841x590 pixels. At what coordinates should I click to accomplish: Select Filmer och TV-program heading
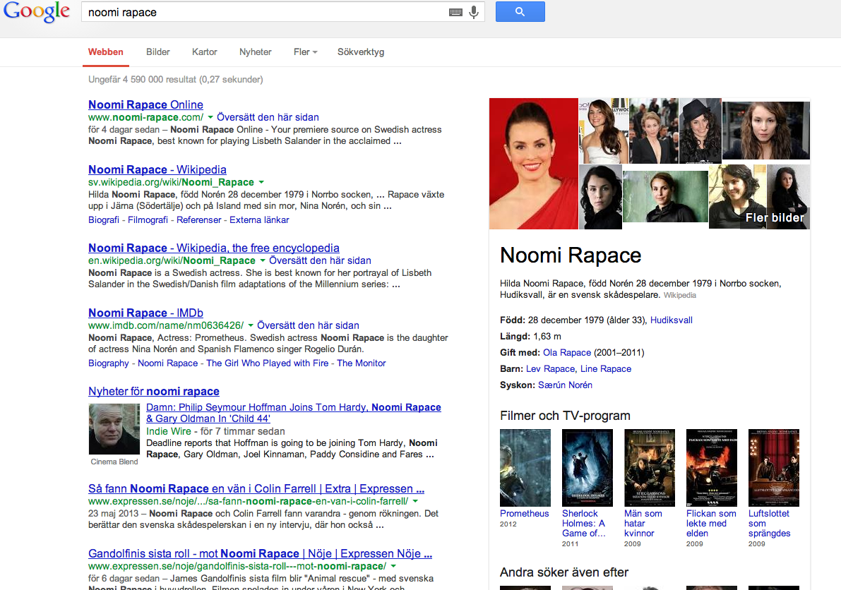(x=565, y=416)
